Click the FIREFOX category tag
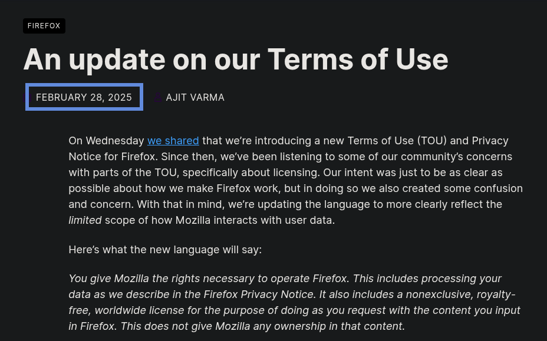 coord(44,26)
